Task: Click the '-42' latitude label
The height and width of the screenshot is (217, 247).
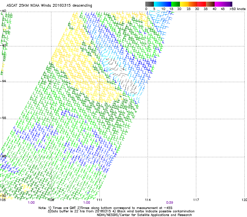Action: (x=3, y=45)
